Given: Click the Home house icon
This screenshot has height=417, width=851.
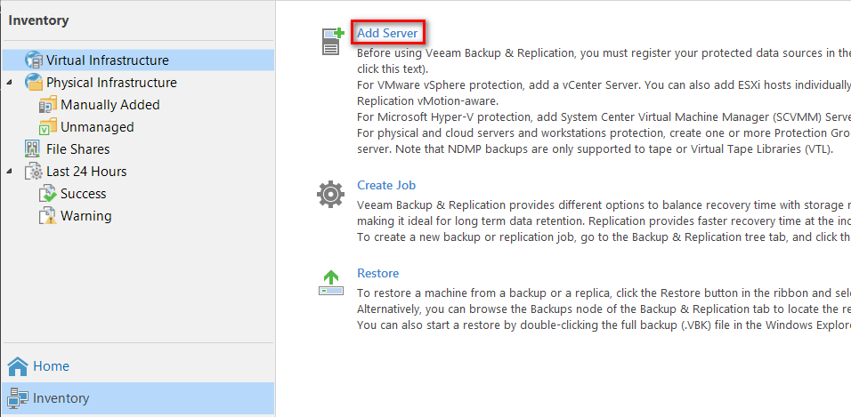Looking at the screenshot, I should click(18, 366).
